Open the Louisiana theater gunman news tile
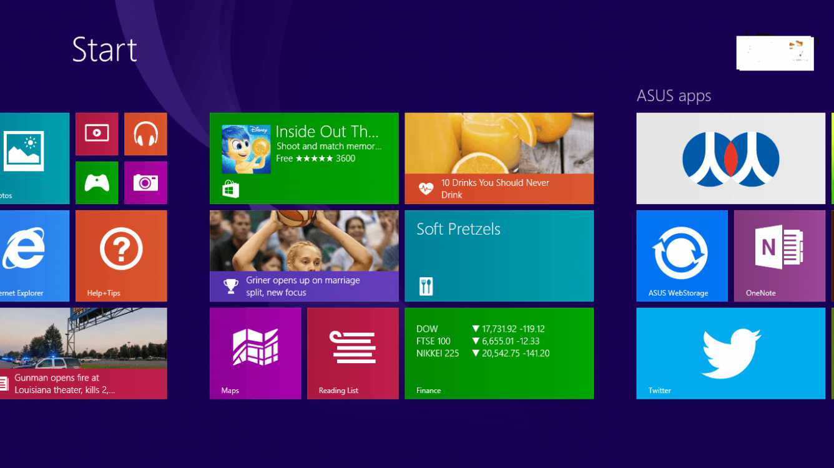834x468 pixels. (x=83, y=353)
